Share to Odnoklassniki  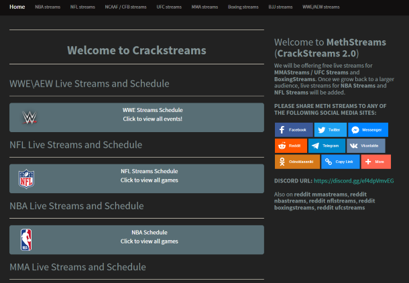pyautogui.click(x=297, y=162)
